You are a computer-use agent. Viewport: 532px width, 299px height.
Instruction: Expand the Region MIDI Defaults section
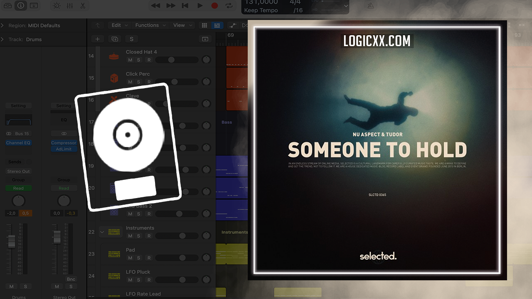tap(3, 25)
